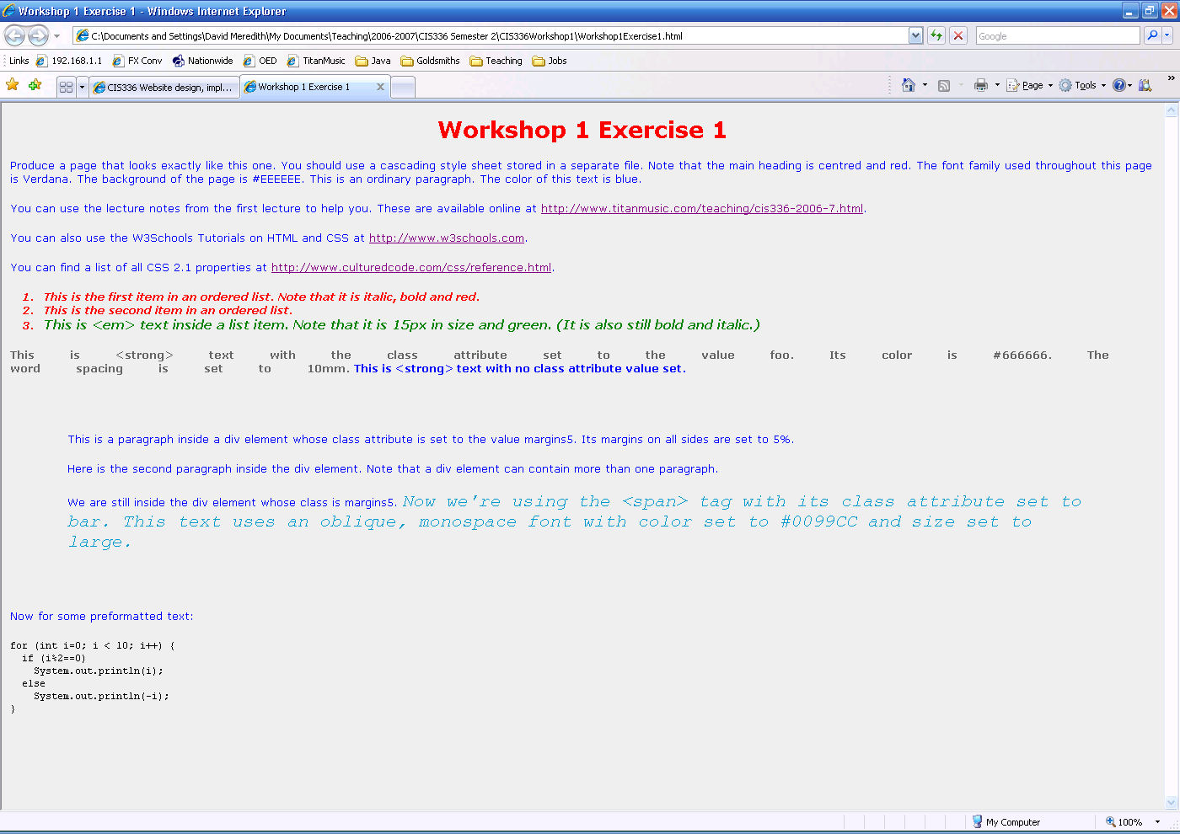Click the Back navigation button
The height and width of the screenshot is (834, 1180).
click(15, 35)
